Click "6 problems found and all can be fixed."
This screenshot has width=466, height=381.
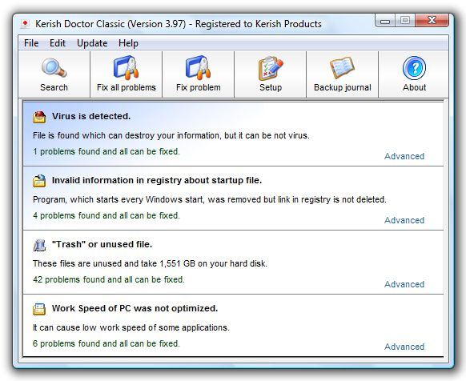(x=106, y=343)
